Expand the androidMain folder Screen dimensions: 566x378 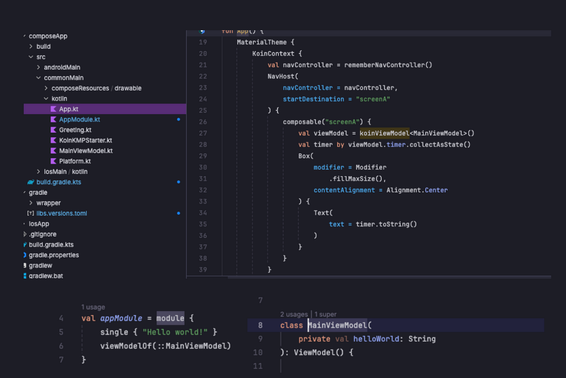coord(38,67)
